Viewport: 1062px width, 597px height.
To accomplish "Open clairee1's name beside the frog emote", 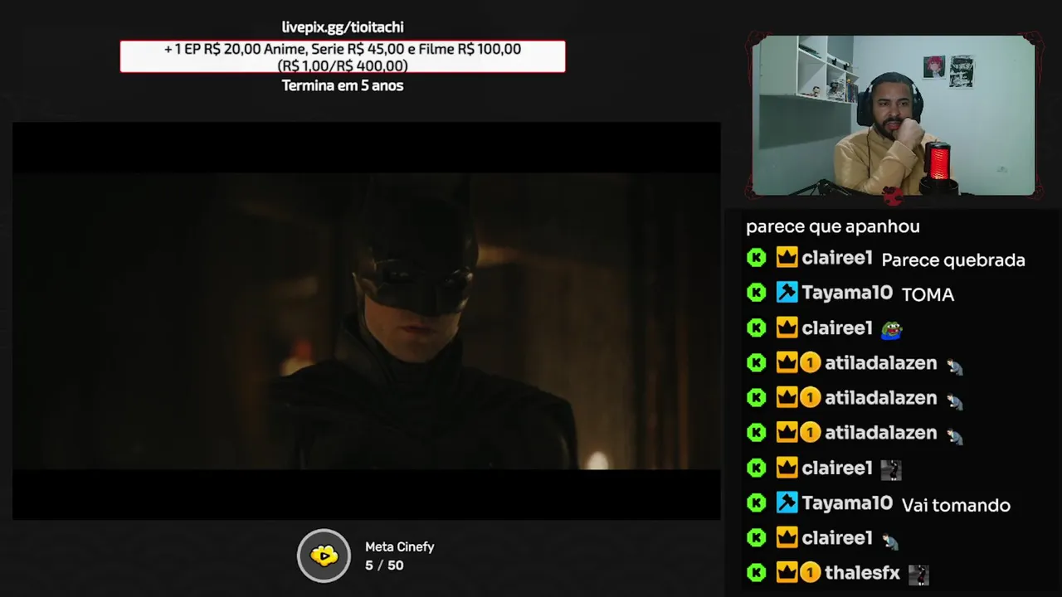I will 837,328.
